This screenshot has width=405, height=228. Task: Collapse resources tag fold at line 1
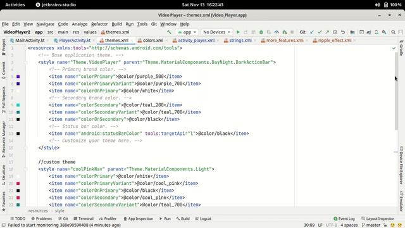[x=25, y=48]
